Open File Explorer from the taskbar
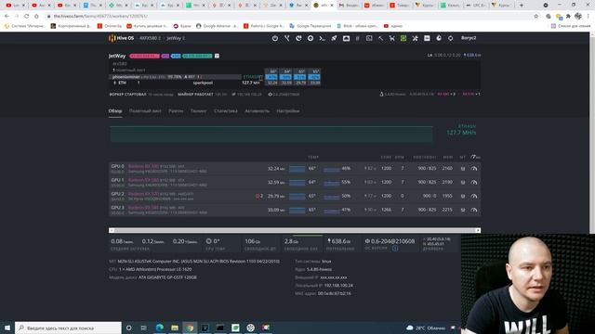The image size is (595, 334). [x=175, y=328]
